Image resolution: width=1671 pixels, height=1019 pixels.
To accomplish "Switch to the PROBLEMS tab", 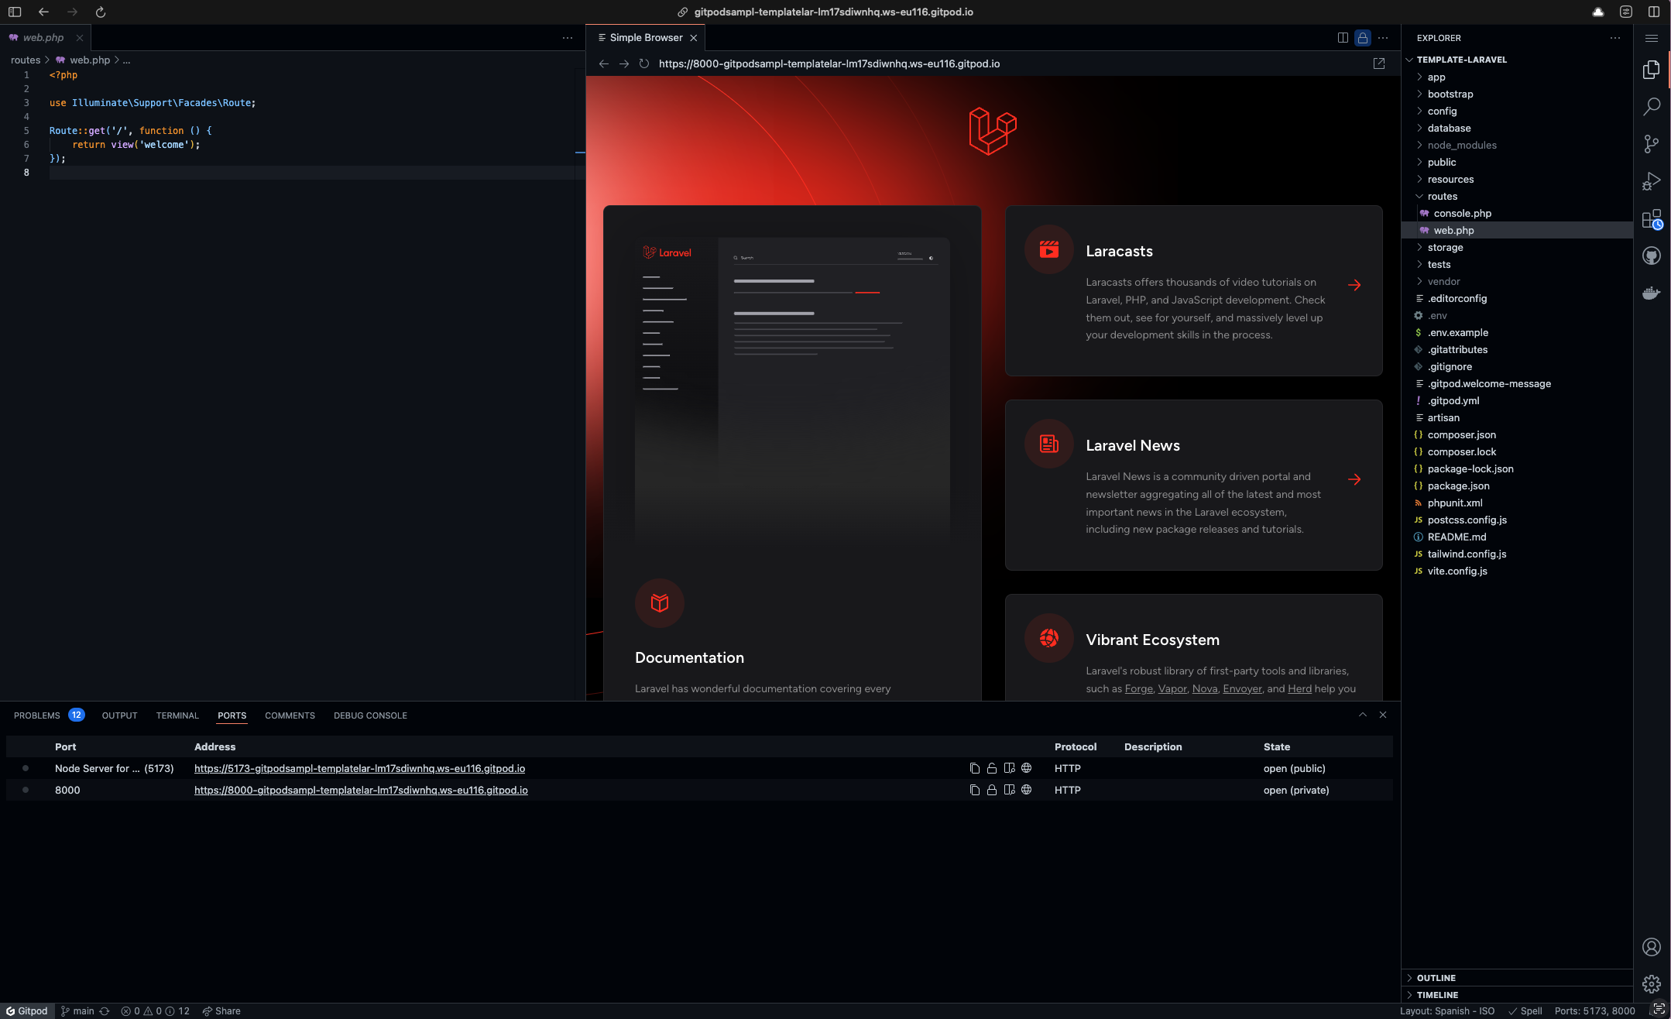I will click(x=36, y=715).
